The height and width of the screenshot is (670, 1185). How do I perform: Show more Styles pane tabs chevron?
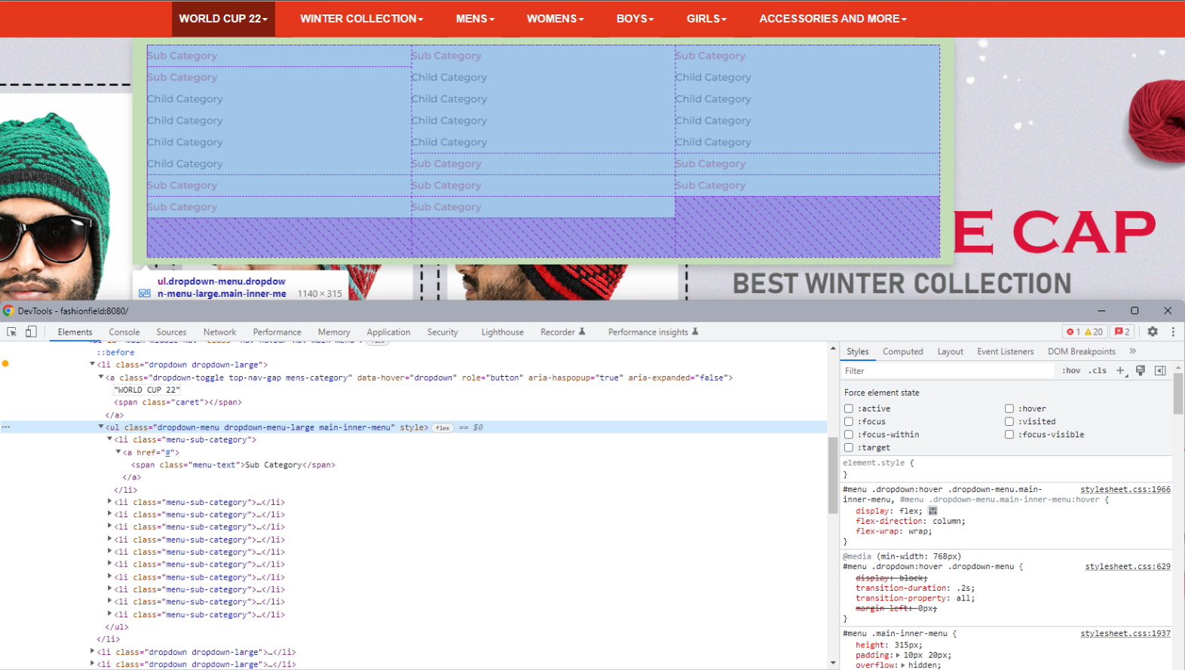pos(1132,351)
